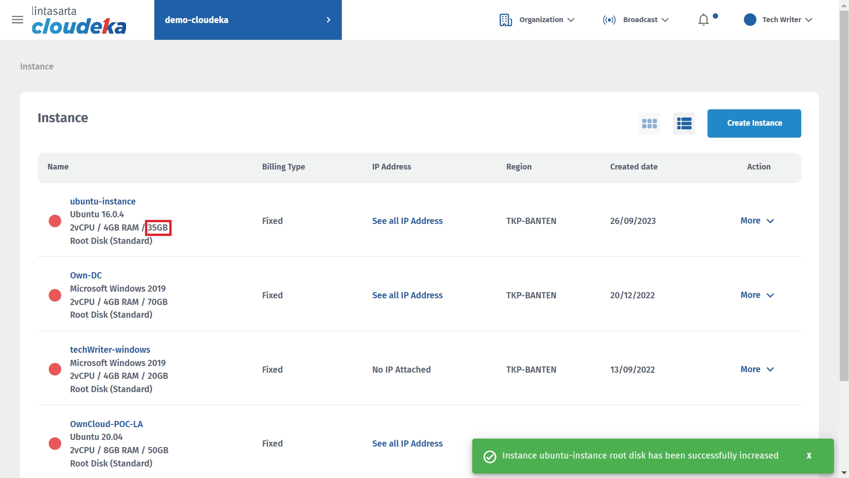
Task: Click the notification bell icon
Action: (703, 20)
